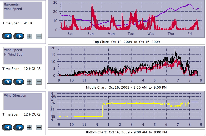The width and height of the screenshot is (206, 136).
Task: Click the yellow wind direction line
Action: click(132, 103)
